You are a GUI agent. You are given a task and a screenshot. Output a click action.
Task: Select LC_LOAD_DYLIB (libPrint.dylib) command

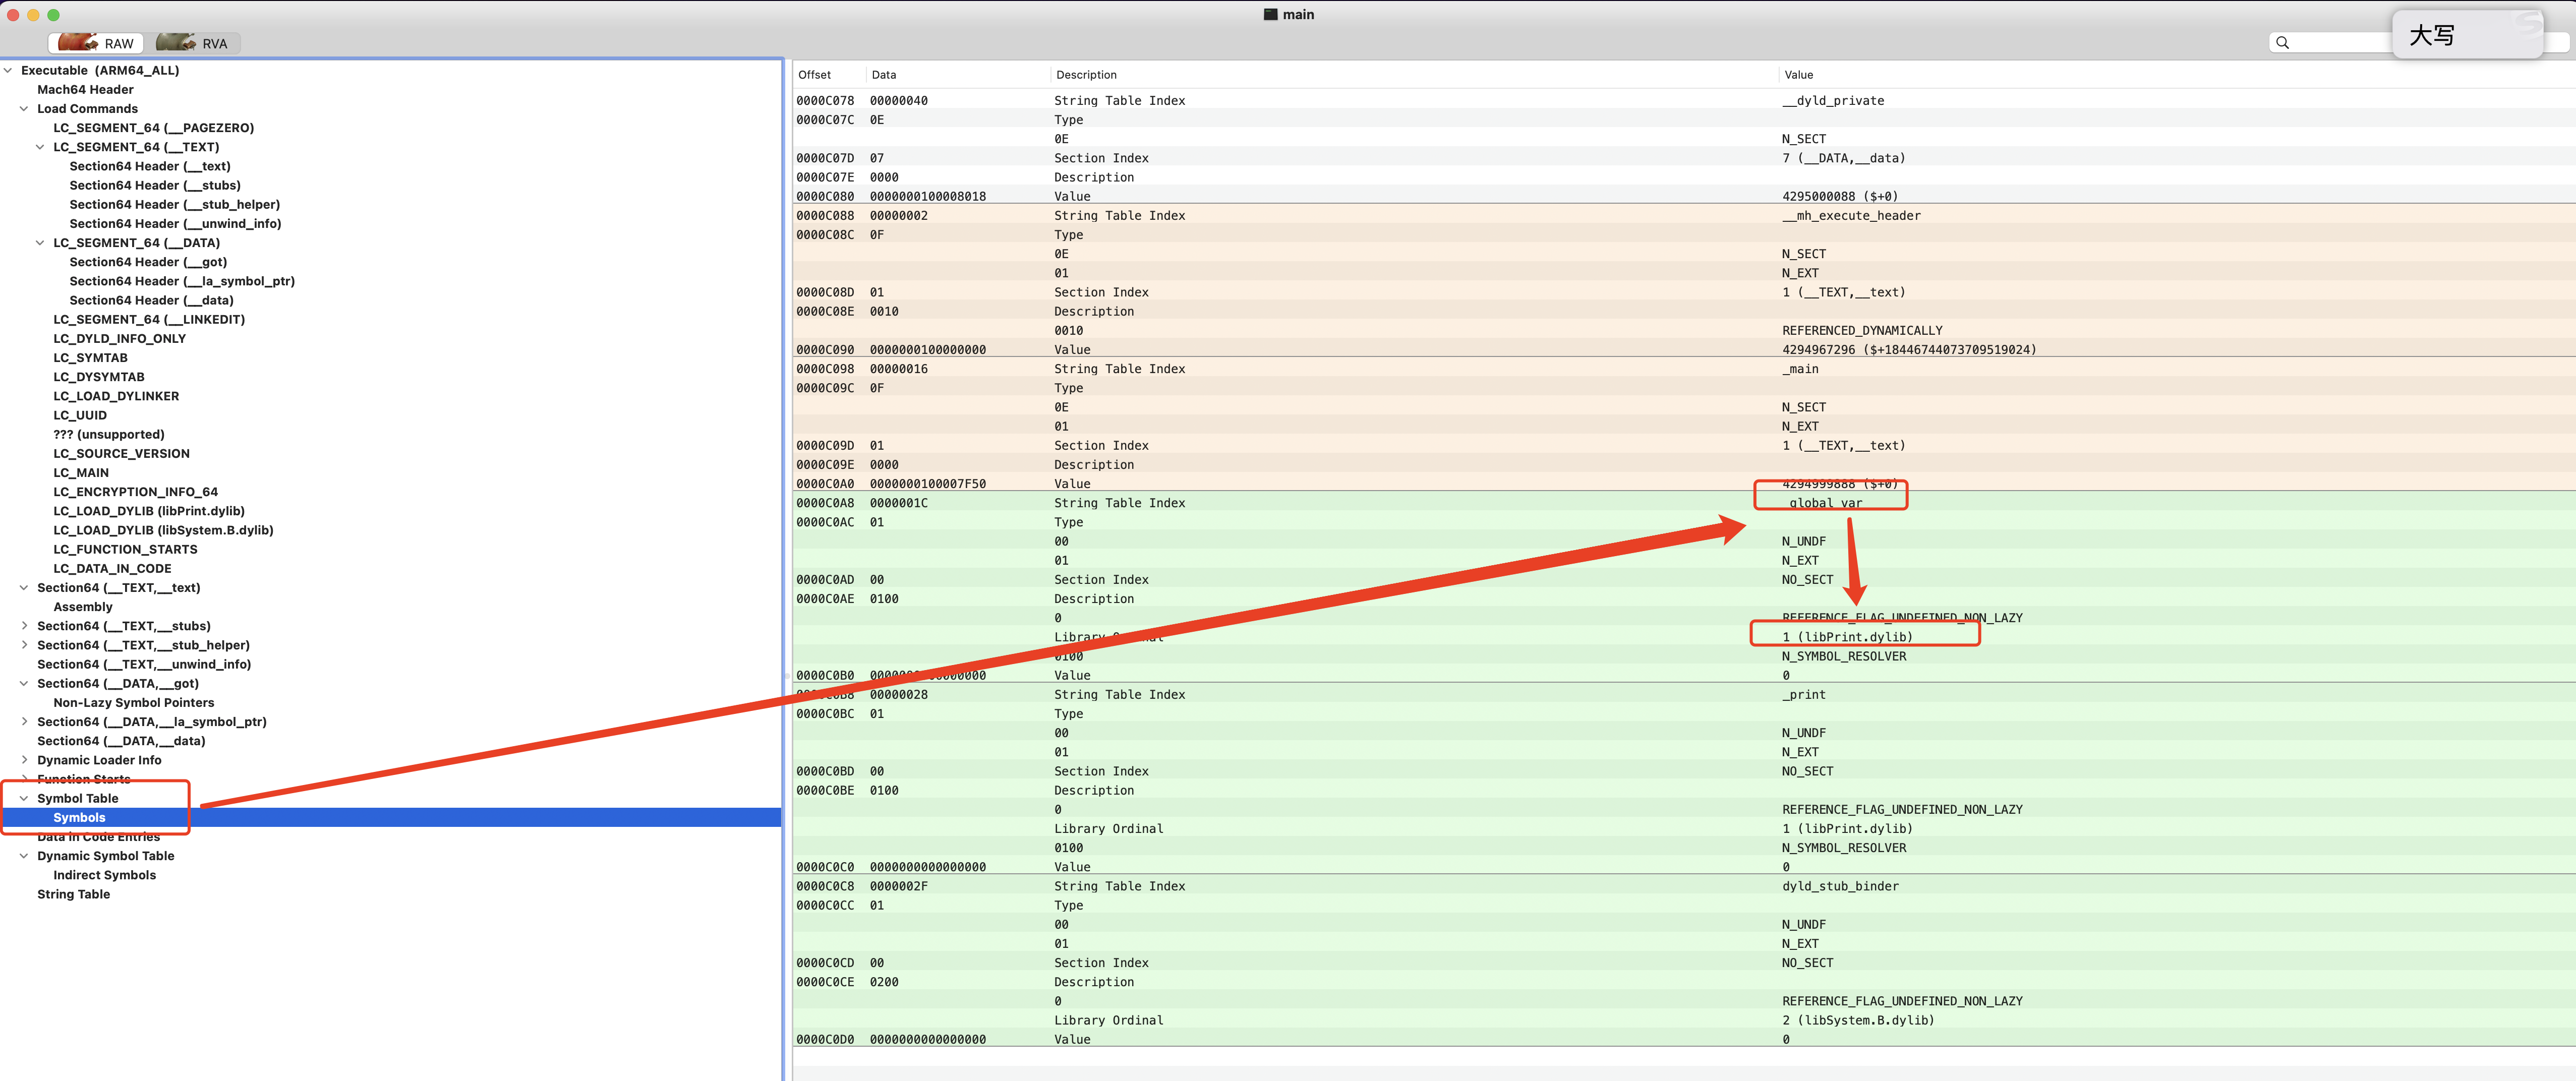pyautogui.click(x=148, y=511)
